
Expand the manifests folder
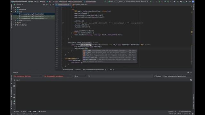tap(15, 10)
